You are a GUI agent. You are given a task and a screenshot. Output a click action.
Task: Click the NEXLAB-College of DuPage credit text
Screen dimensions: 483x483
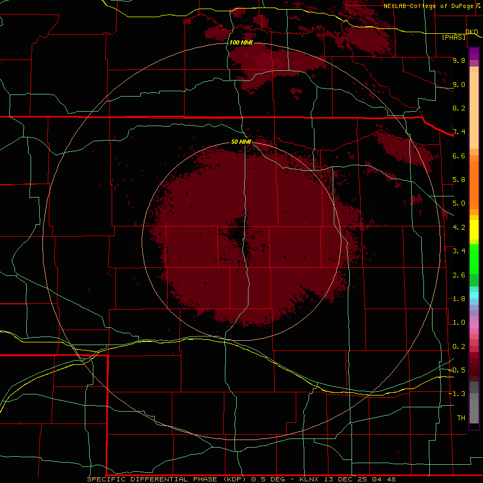click(429, 6)
